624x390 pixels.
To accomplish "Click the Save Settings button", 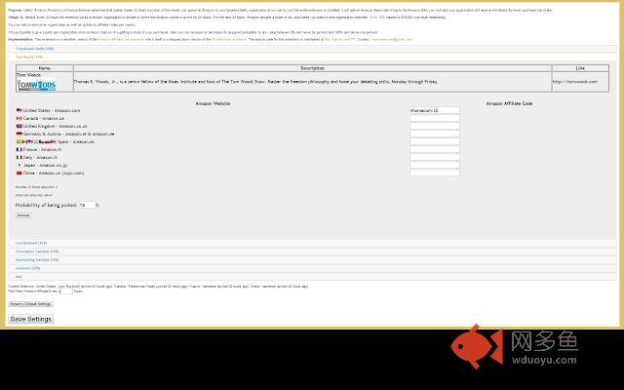I will click(x=31, y=319).
